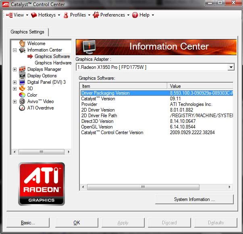Click the tree panel scroll left arrow
The height and width of the screenshot is (234, 243).
[15, 152]
